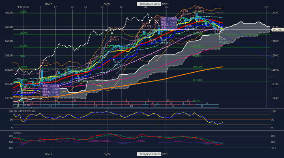Click cycle count 38 below the chart
The width and height of the screenshot is (284, 158).
[75, 100]
